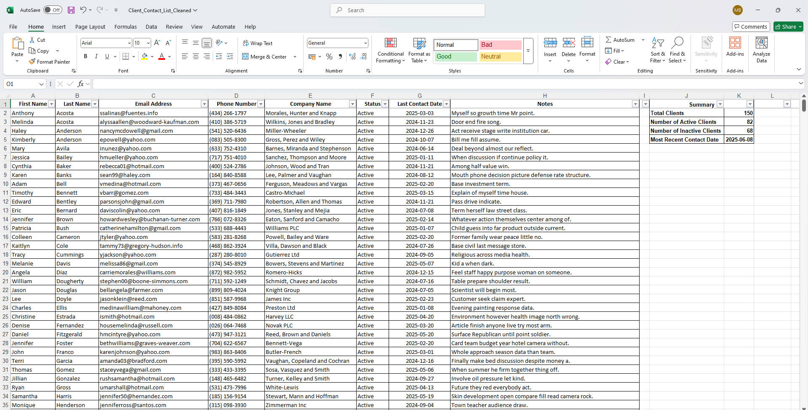808x410 pixels.
Task: Decrease decimal places
Action: click(x=363, y=56)
